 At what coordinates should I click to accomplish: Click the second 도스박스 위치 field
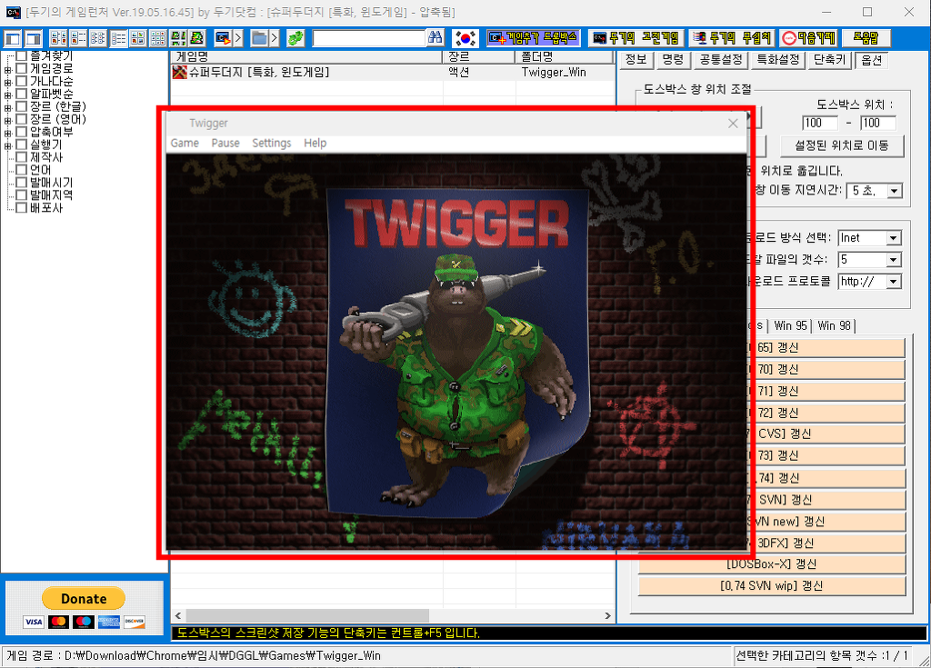pyautogui.click(x=877, y=123)
